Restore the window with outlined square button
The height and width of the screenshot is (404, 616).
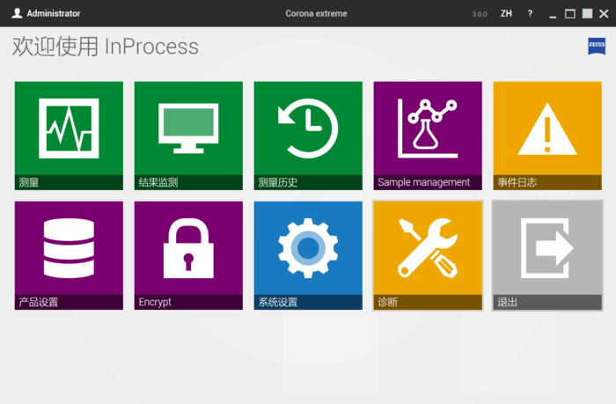(570, 14)
